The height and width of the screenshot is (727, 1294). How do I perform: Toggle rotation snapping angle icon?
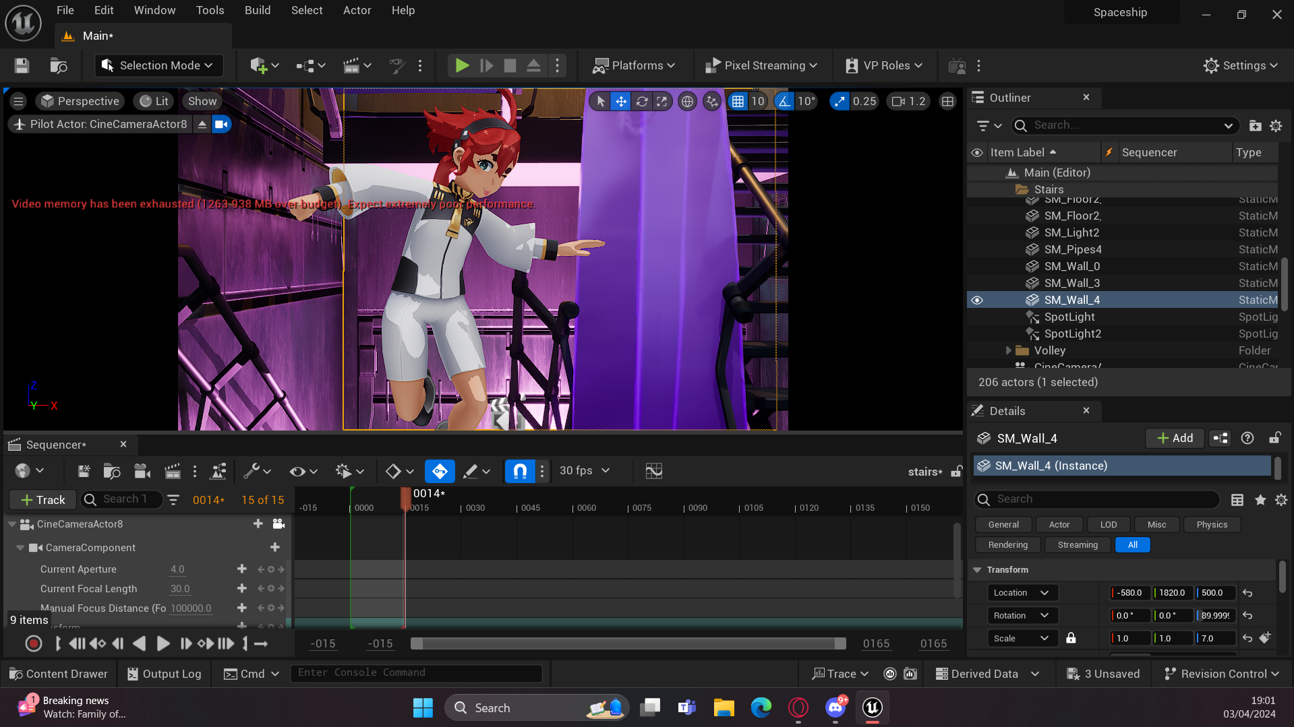[784, 101]
